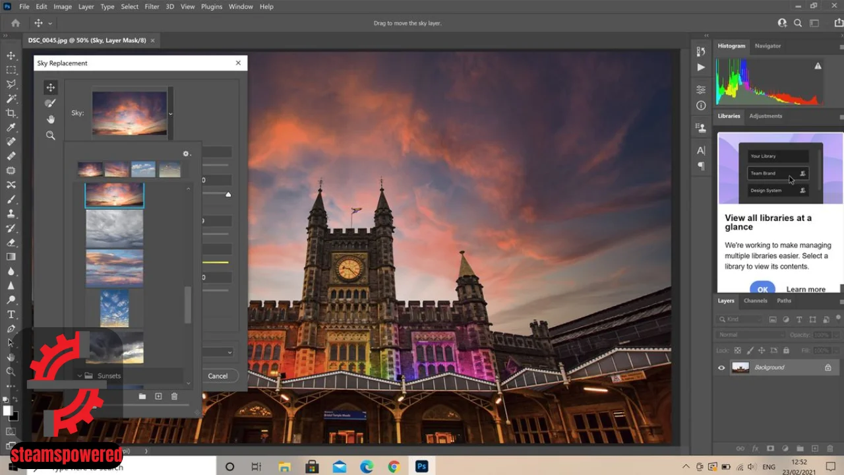Open Microsoft Edge from the taskbar

point(367,466)
